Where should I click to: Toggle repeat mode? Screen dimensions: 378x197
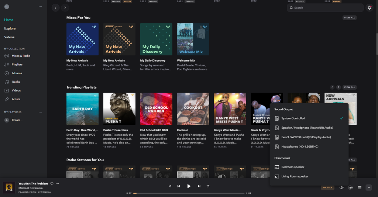208,186
